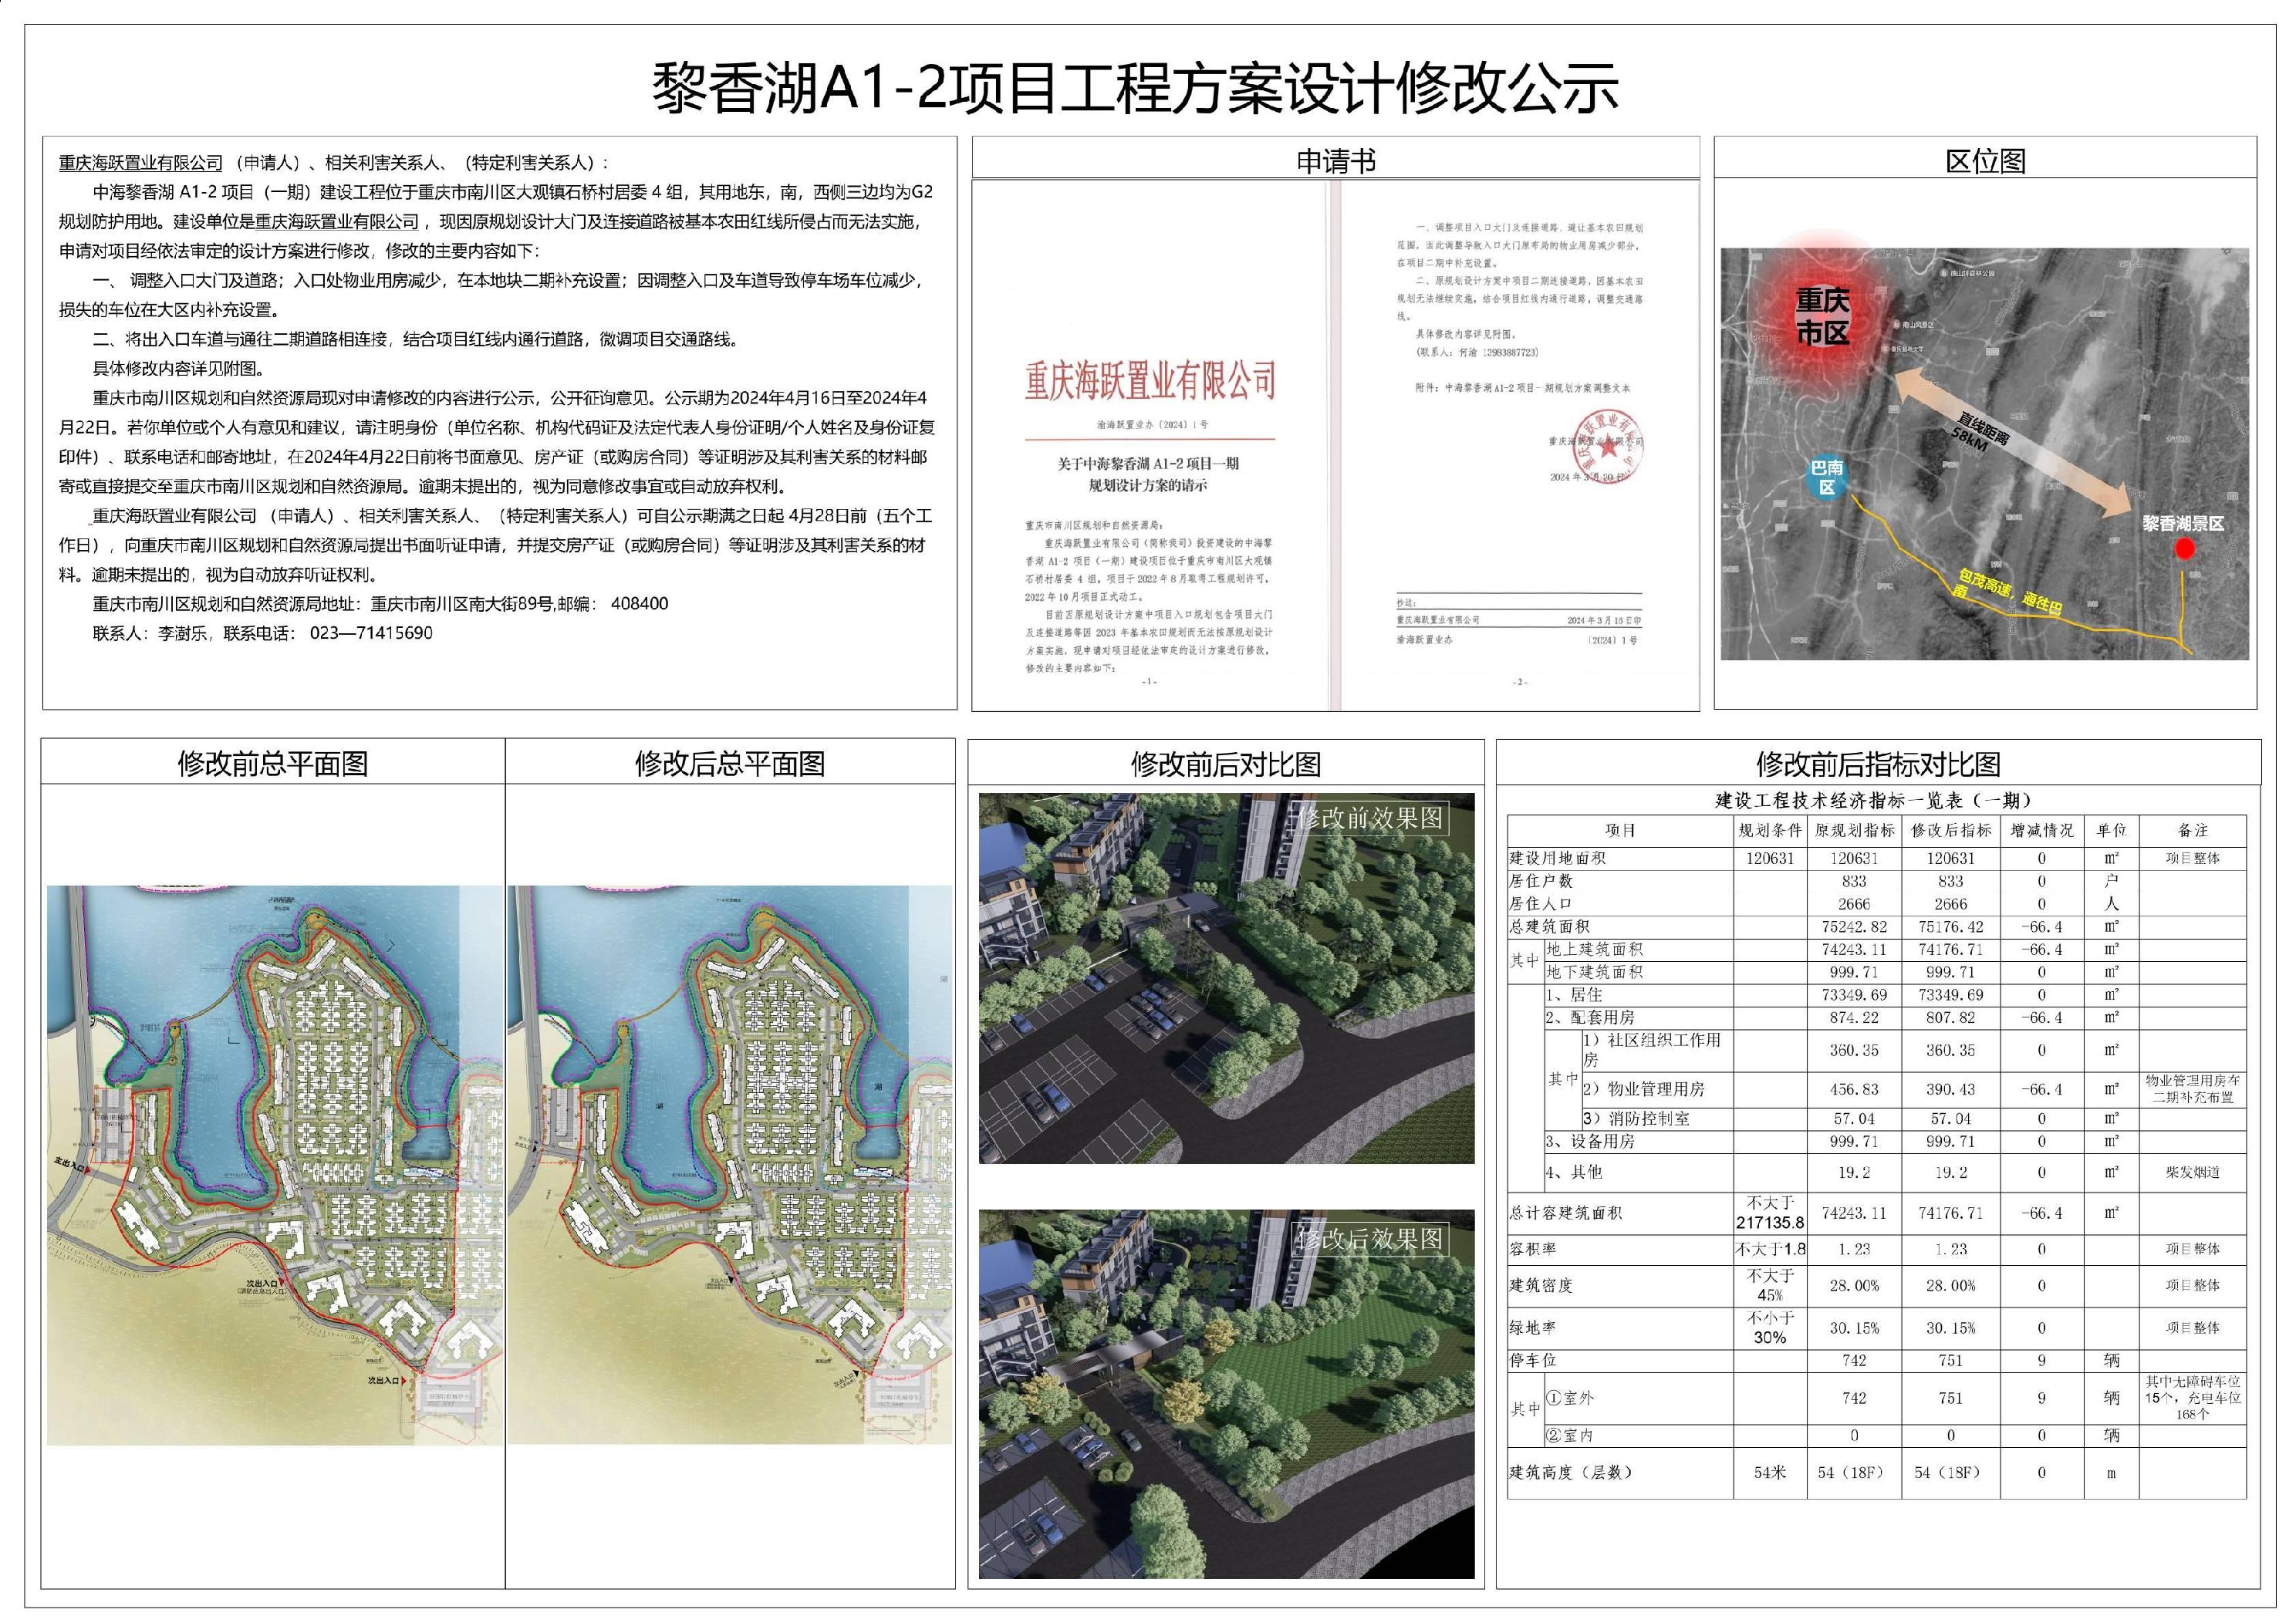
Task: Click the 绿地率 row label
Action: click(1533, 1328)
